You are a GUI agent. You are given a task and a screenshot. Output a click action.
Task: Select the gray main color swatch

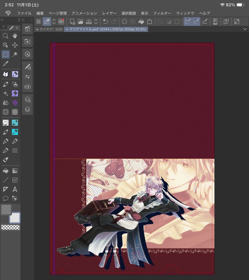[6, 210]
